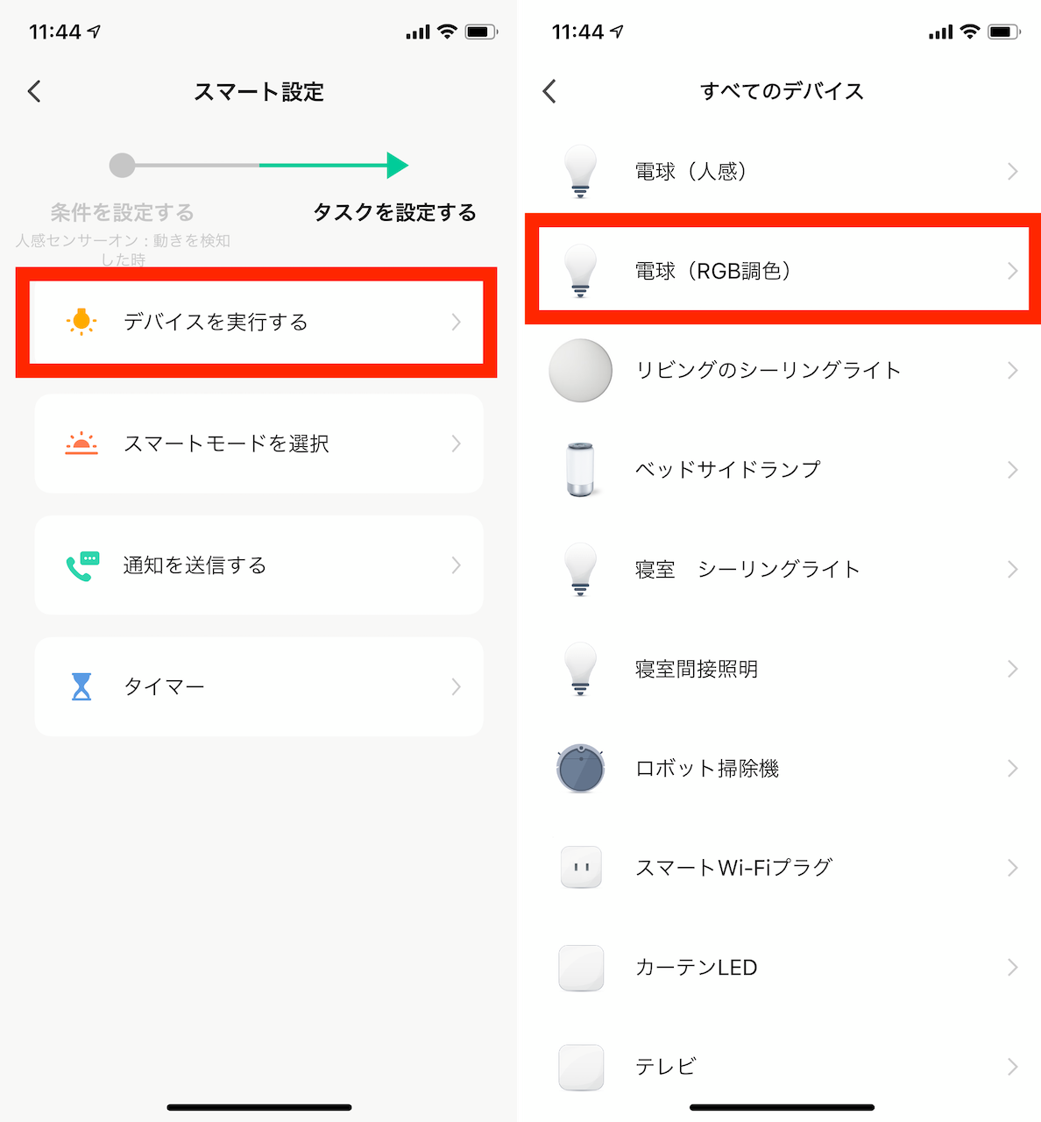
Task: Tap the round ceiling light icon
Action: pyautogui.click(x=580, y=371)
